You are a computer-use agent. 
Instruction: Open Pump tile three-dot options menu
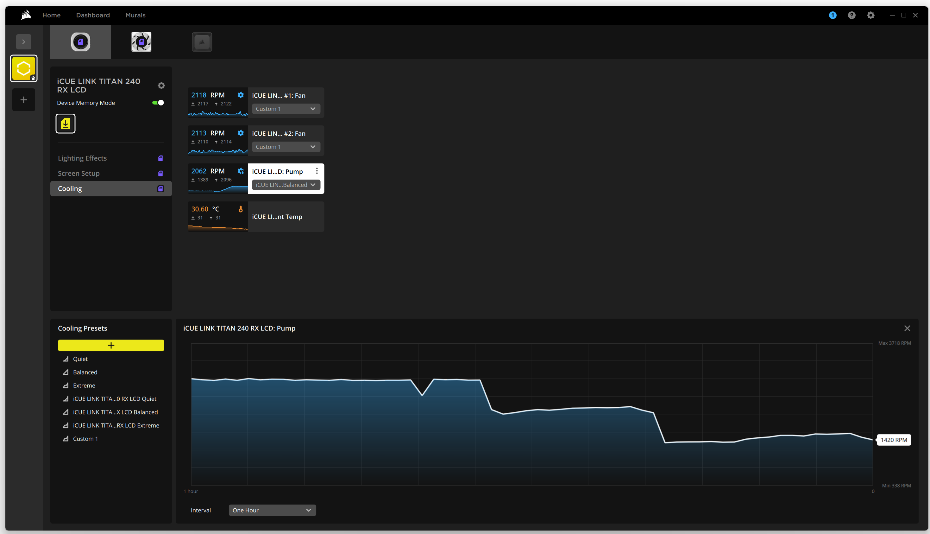[x=317, y=171]
